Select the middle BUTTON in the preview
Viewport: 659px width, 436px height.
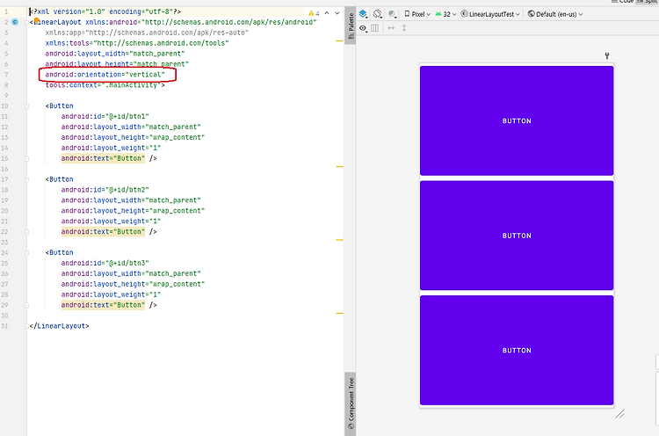(517, 236)
